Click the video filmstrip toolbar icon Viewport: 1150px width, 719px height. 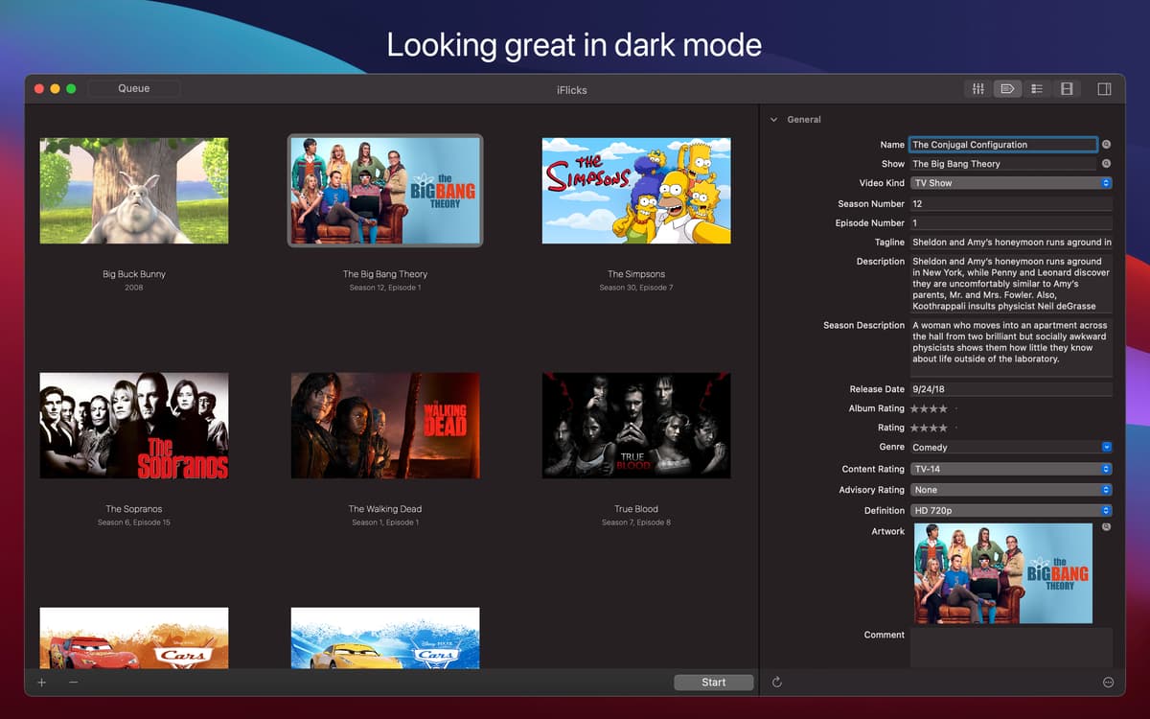1067,88
